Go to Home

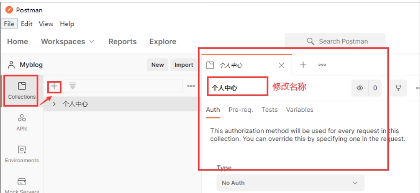[18, 42]
